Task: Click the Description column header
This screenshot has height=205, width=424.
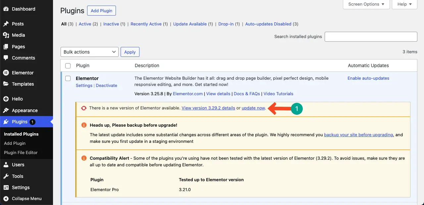Action: point(147,65)
